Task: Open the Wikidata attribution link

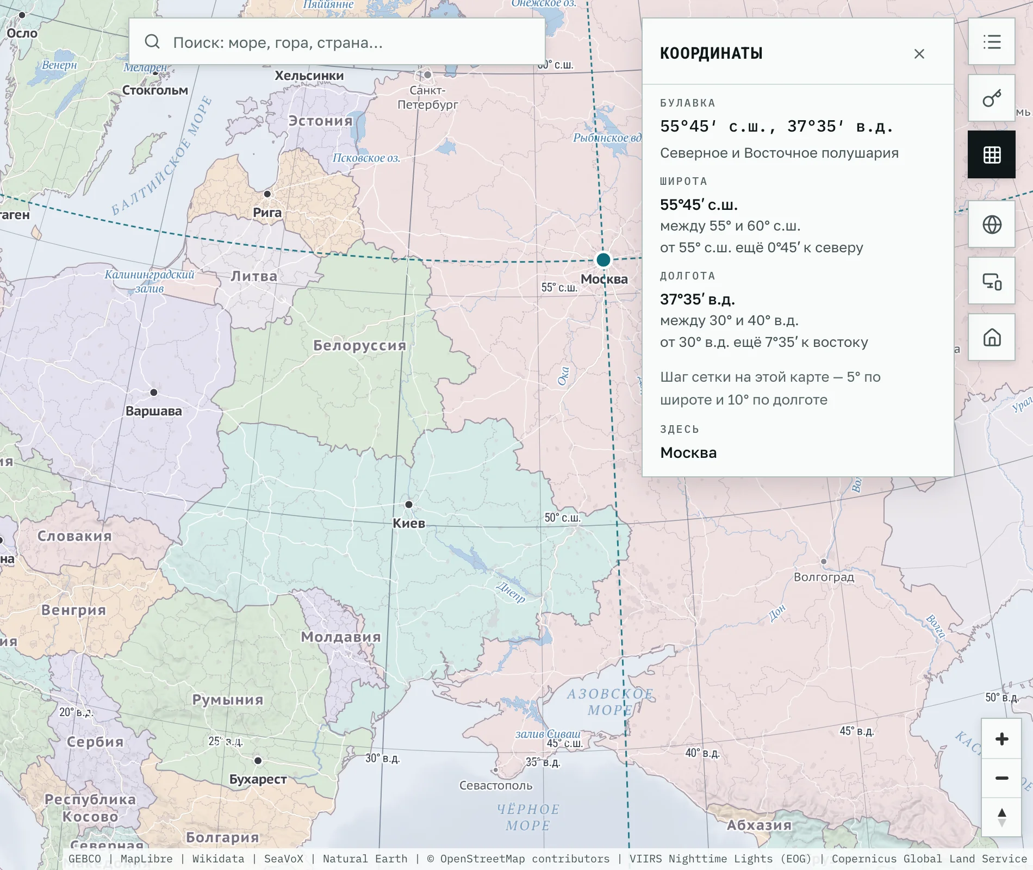Action: (x=218, y=859)
